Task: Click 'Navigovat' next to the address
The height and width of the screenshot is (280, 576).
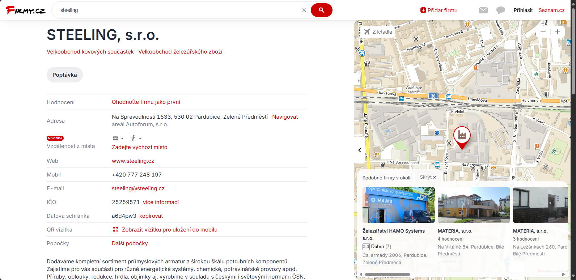Action: [285, 117]
